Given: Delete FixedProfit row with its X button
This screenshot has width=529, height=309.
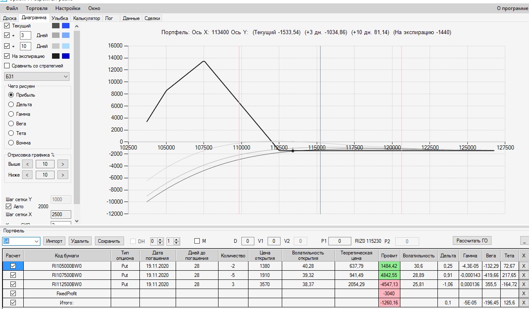Looking at the screenshot, I should pos(524,294).
